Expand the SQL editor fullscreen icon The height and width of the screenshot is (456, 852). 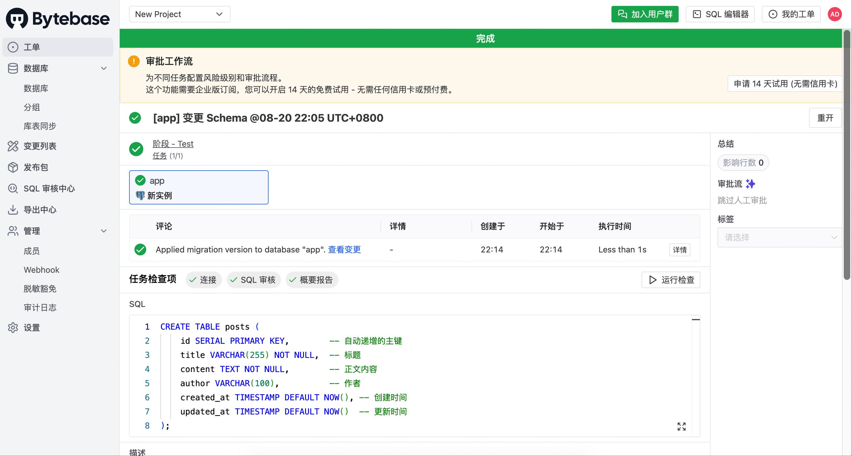tap(681, 426)
